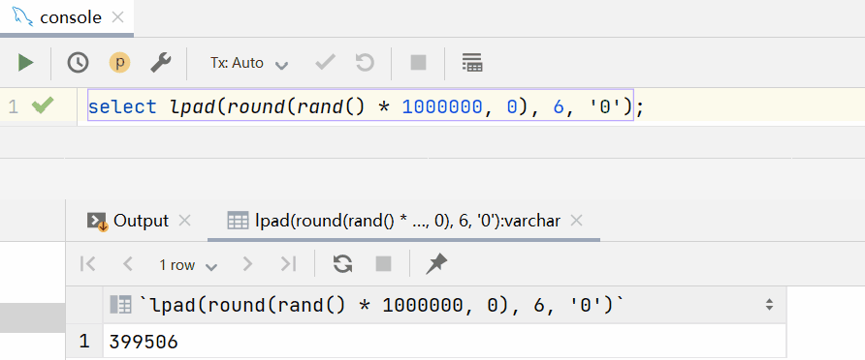Jump to the last results page
The height and width of the screenshot is (360, 865).
(289, 265)
